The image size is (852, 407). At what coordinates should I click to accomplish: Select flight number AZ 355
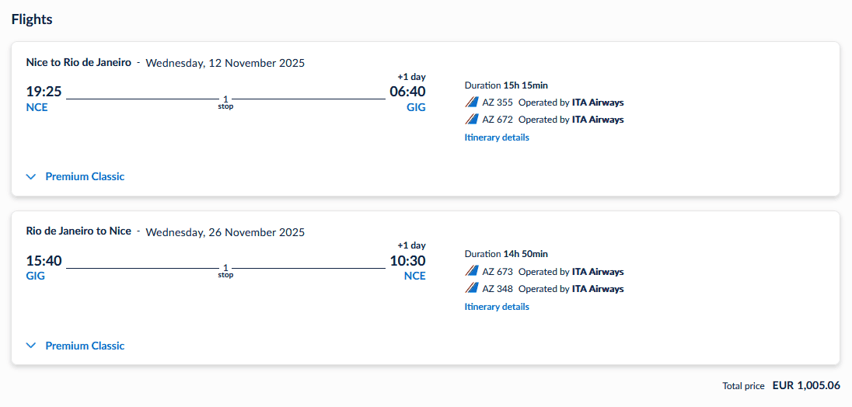pos(498,103)
